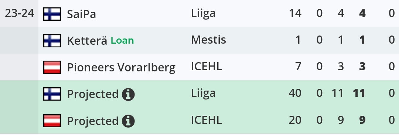
Task: Click the Projected label in ICEHL row
Action: pyautogui.click(x=93, y=121)
